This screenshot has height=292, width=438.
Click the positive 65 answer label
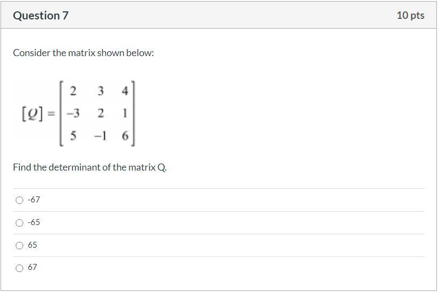pos(32,245)
